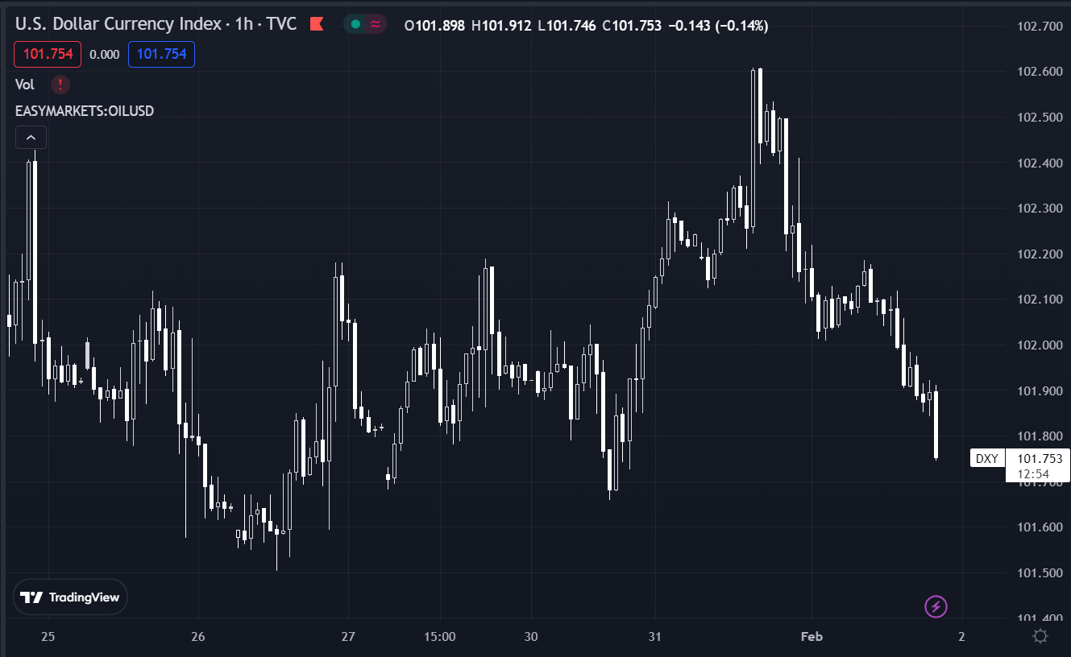The width and height of the screenshot is (1071, 657).
Task: Click the 102.700 level on price scale
Action: (1040, 27)
